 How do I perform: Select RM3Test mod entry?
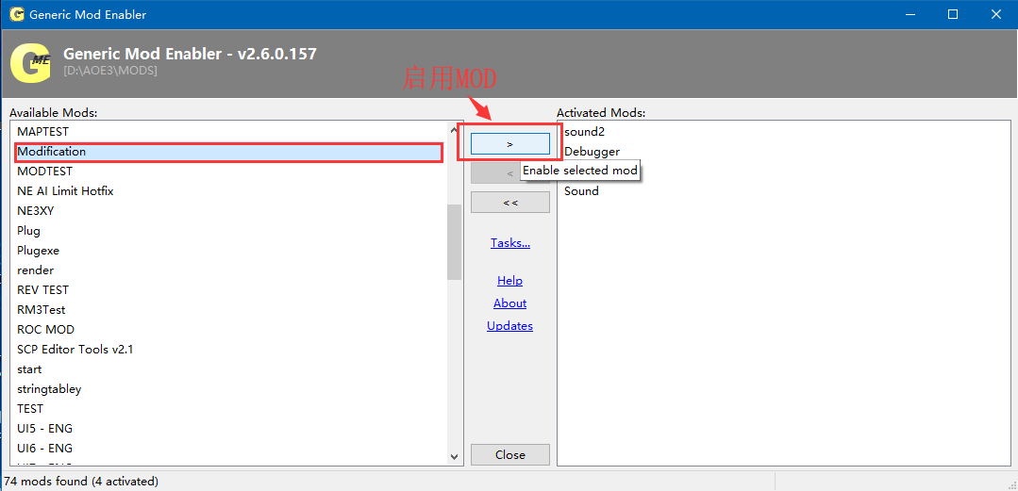tap(228, 310)
